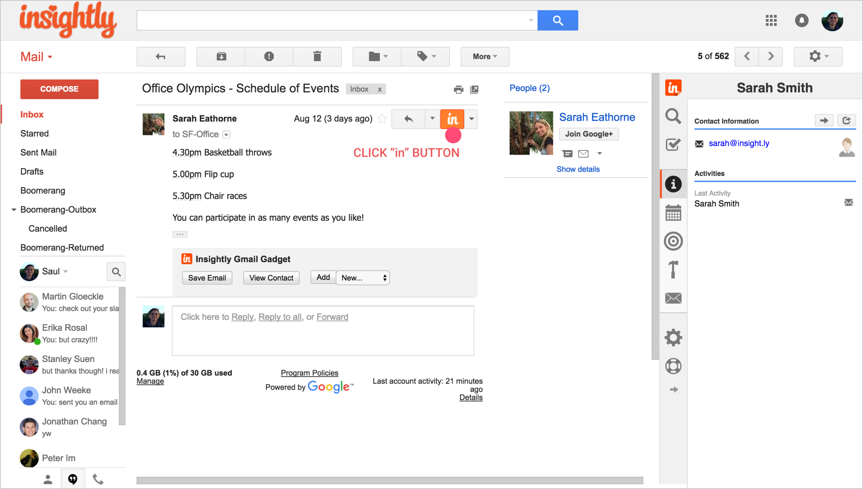Click the horizontal scrollbar at the bottom

[389, 480]
